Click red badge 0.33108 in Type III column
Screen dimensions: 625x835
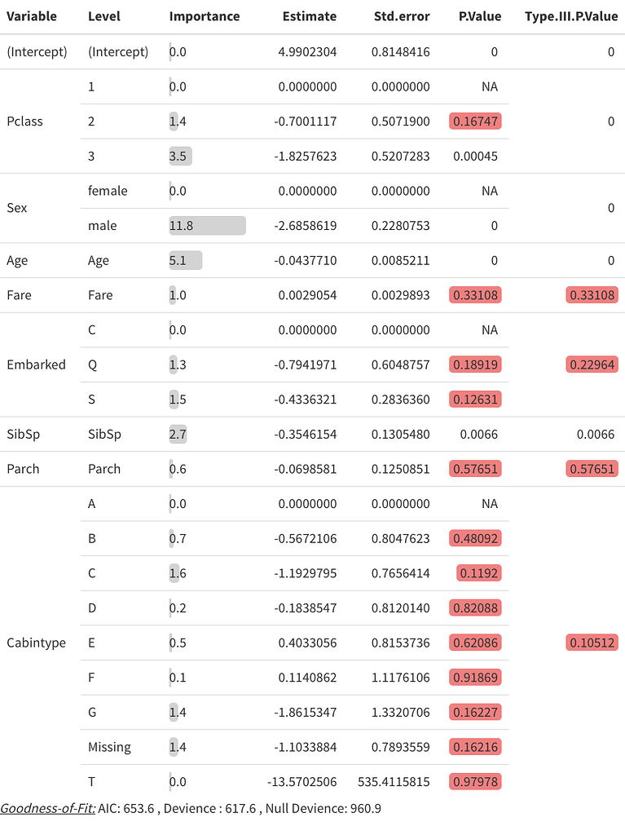point(592,295)
